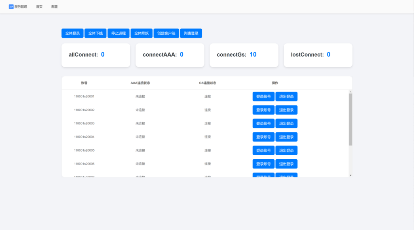Image resolution: width=414 pixels, height=230 pixels.
Task: Click the 停止进程 button
Action: coord(118,33)
